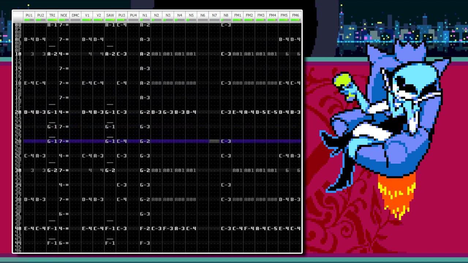468x263 pixels.
Task: Click the N7 channel header
Action: [x=214, y=17]
